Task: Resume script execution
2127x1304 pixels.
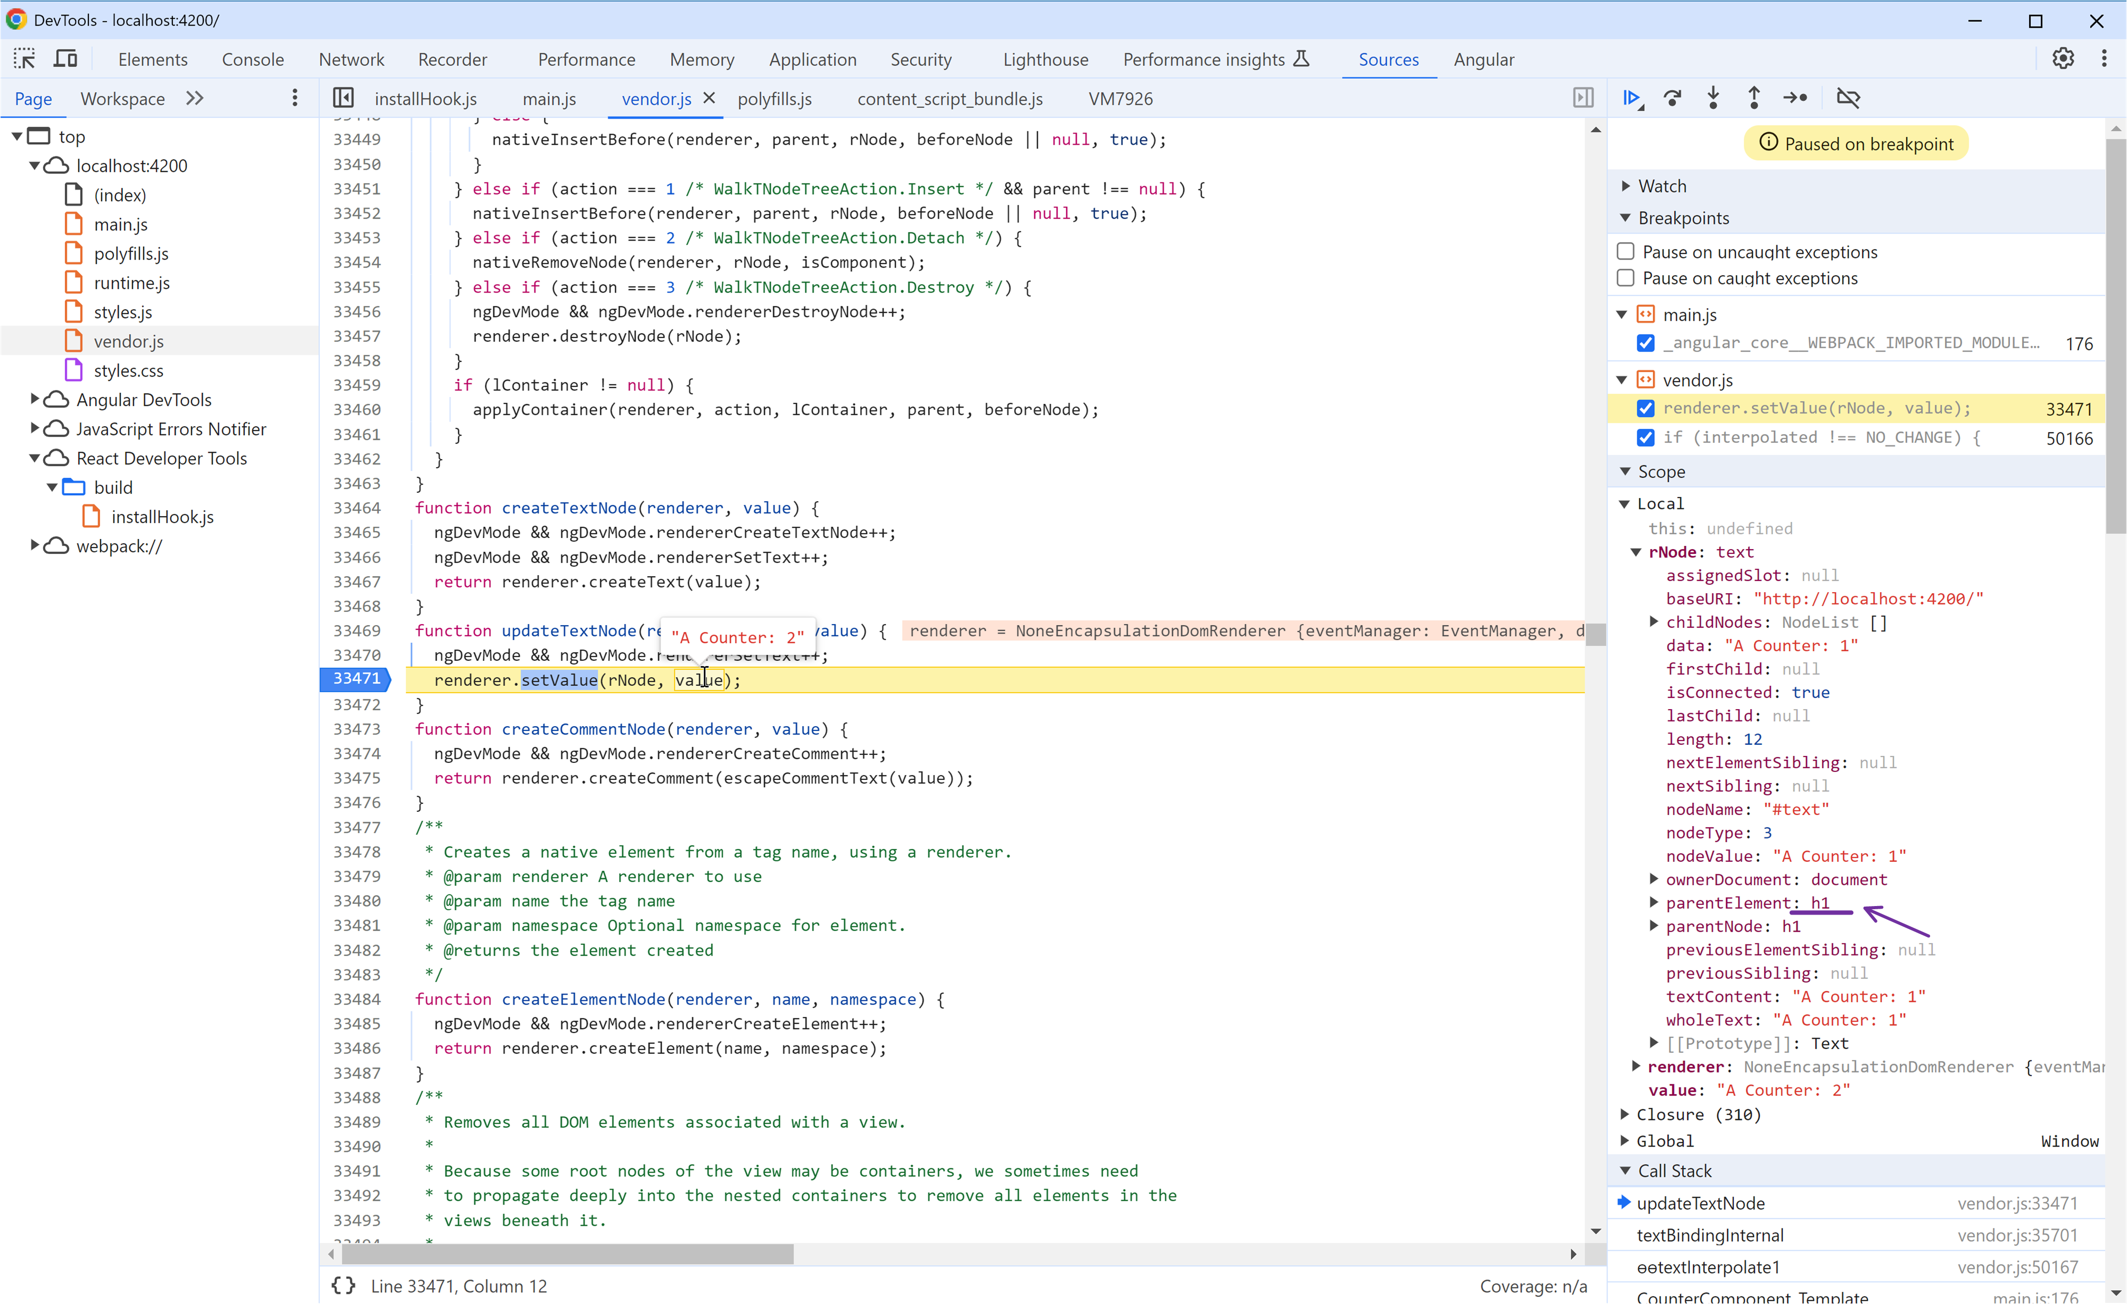Action: pyautogui.click(x=1633, y=98)
